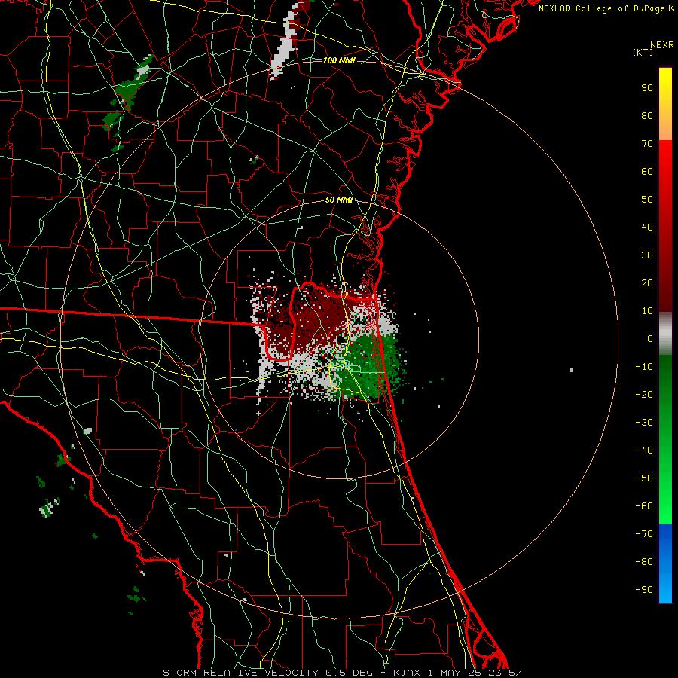Screen dimensions: 678x678
Task: Click the -40 value on the velocity scale
Action: pos(644,450)
